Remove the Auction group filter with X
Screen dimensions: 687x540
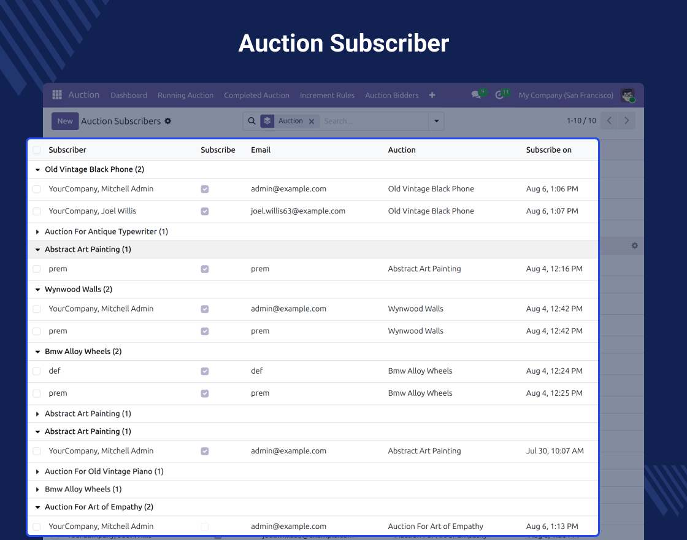coord(312,121)
